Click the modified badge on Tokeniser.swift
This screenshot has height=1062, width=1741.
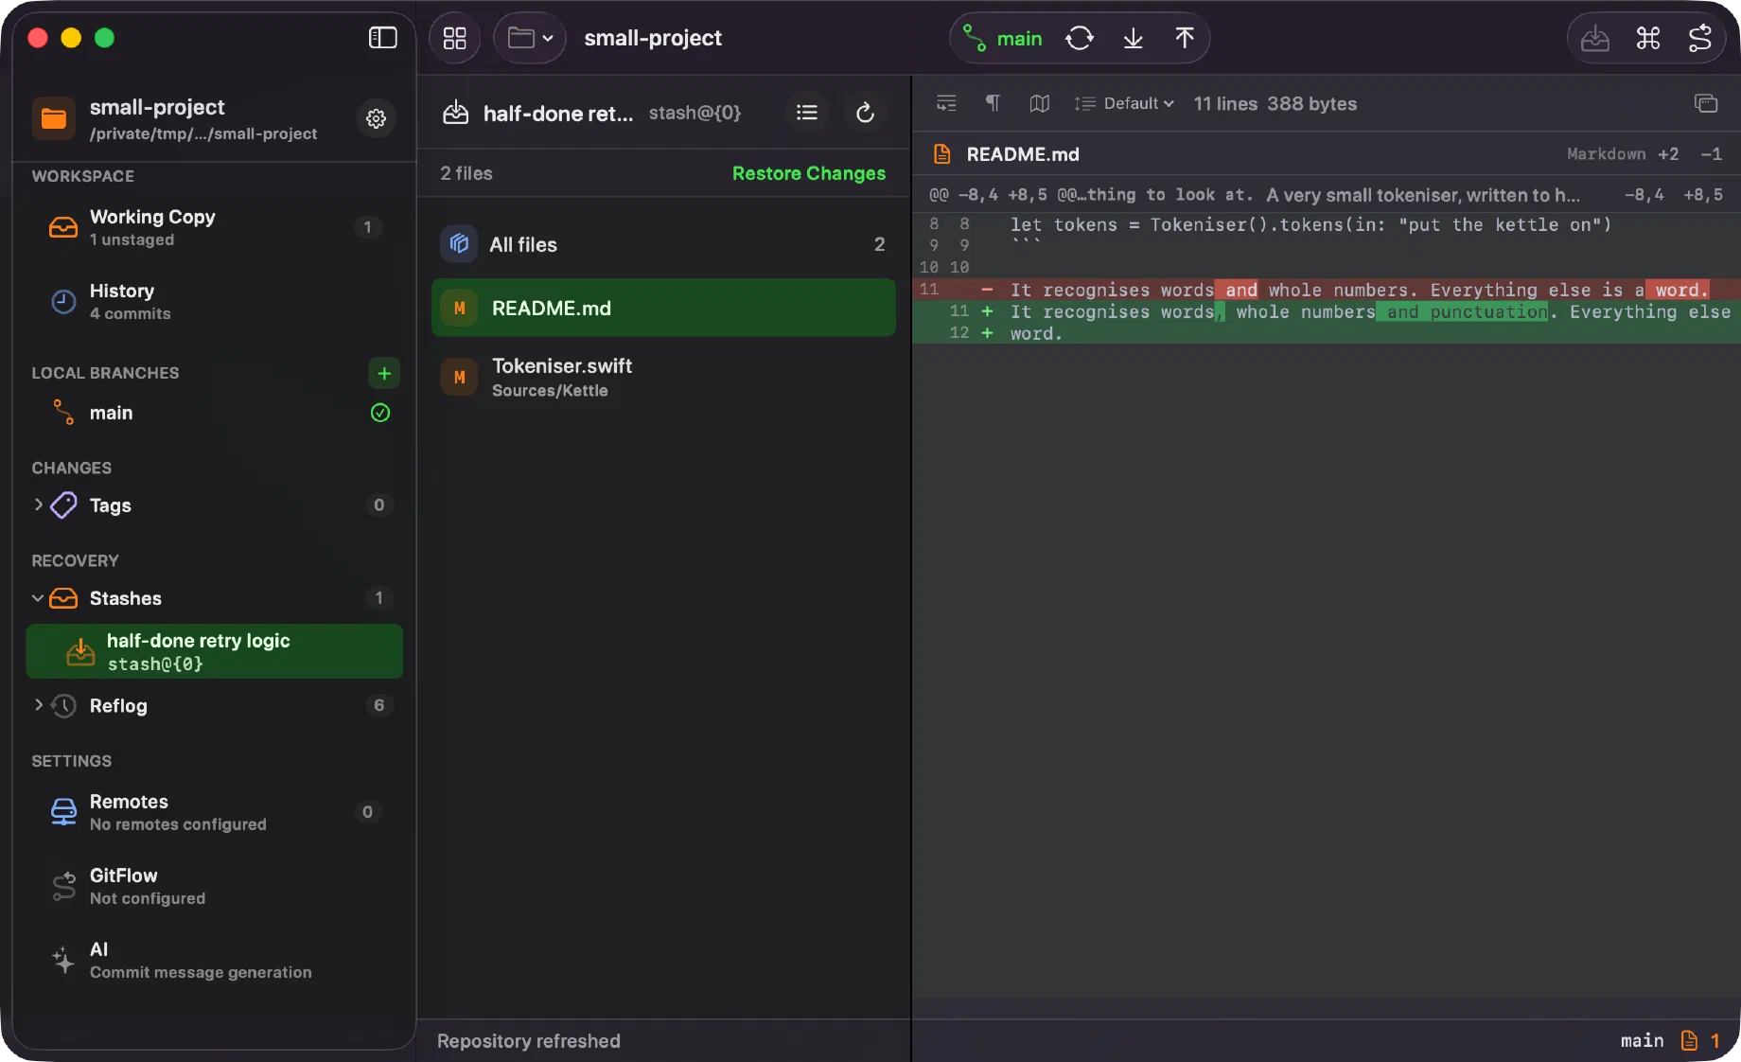pyautogui.click(x=459, y=377)
